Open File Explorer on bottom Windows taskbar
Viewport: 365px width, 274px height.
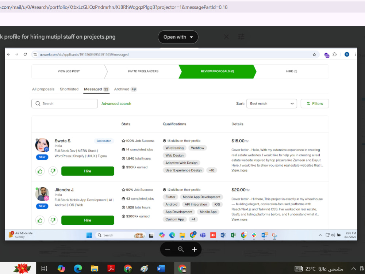click(x=94, y=269)
